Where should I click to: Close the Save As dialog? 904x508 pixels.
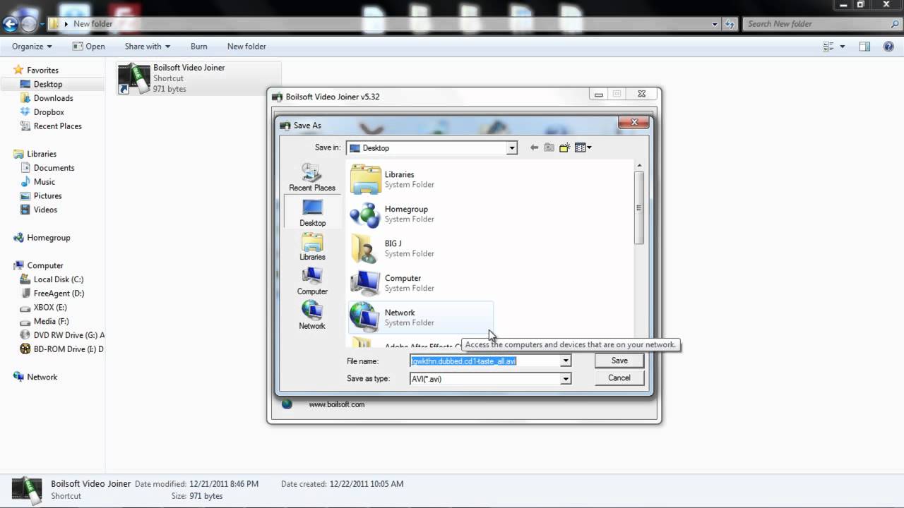(x=634, y=122)
